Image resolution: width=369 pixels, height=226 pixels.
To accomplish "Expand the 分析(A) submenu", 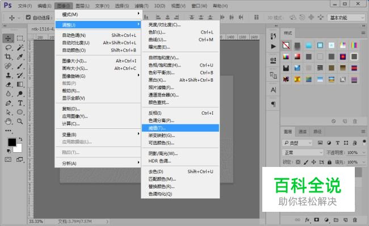I will pyautogui.click(x=98, y=163).
